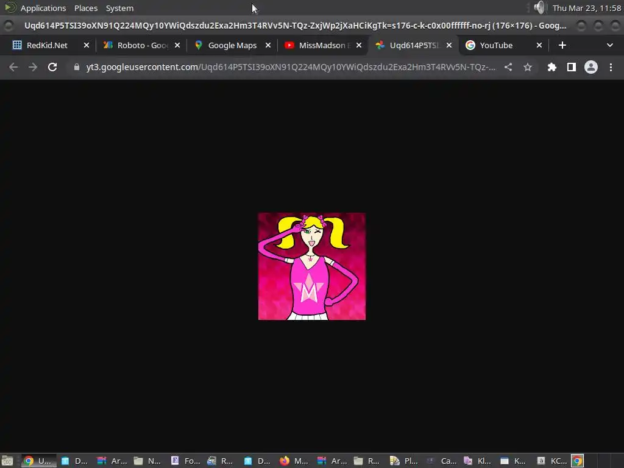
Task: Go forward to next page
Action: tap(33, 67)
